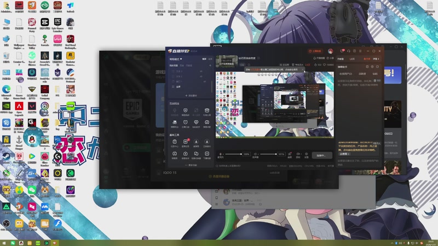Select the blue Flash desktop icon
This screenshot has width=438, height=246.
pyautogui.click(x=57, y=224)
